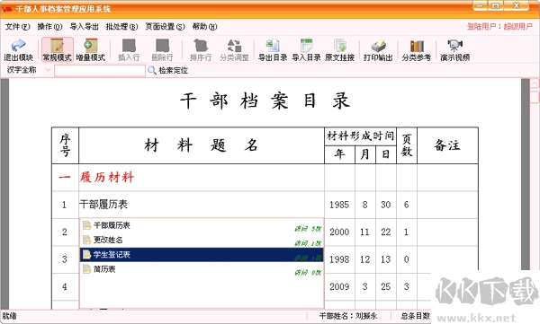The width and height of the screenshot is (540, 324).
Task: Click the 检索定位 search magnifier icon
Action: (x=152, y=70)
